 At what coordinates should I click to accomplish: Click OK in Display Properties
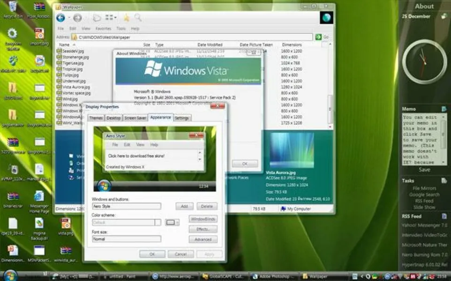[x=152, y=254]
